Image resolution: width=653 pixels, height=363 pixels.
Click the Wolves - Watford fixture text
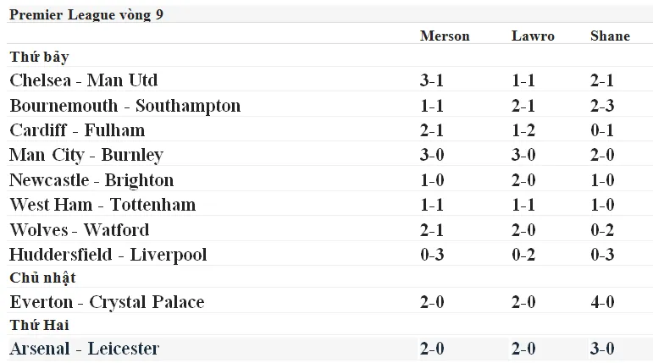pos(80,229)
